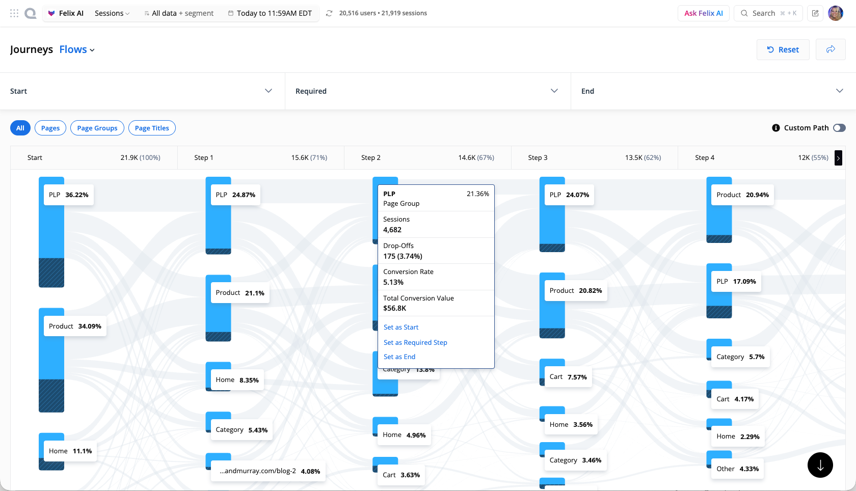Select the Page Titles filter tab
This screenshot has height=491, width=856.
(152, 128)
